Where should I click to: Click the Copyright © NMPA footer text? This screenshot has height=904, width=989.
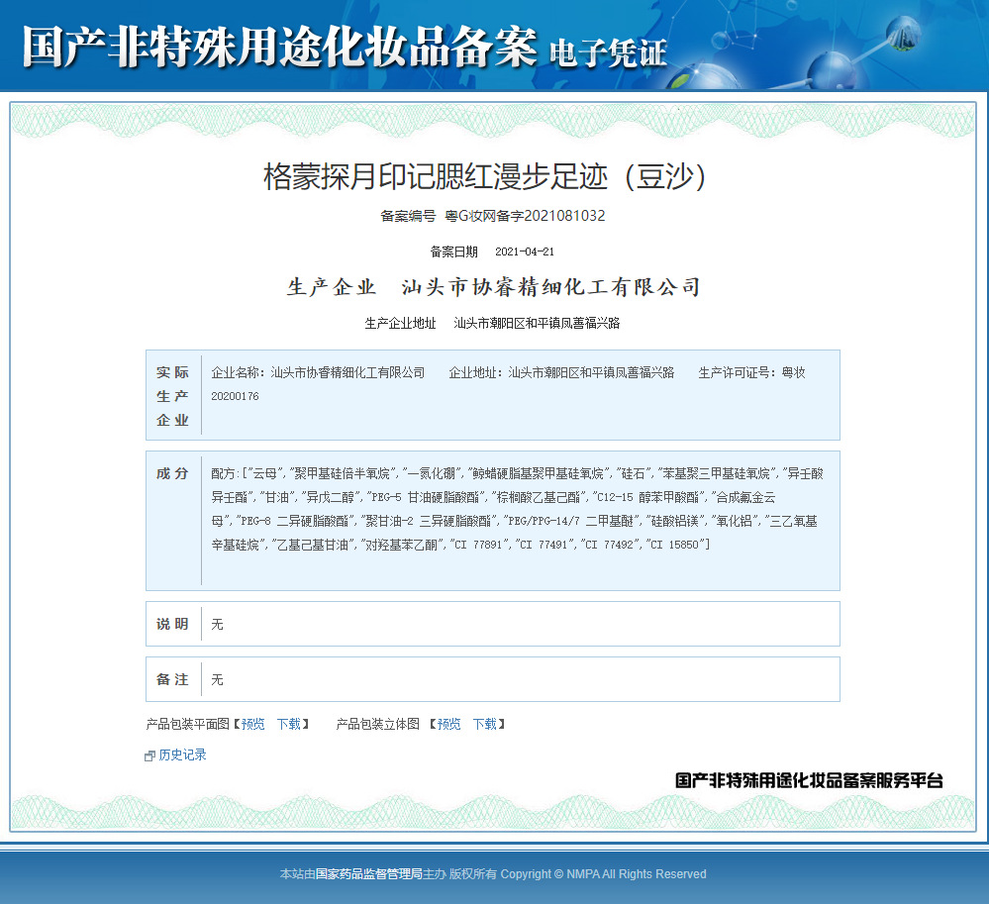point(603,873)
